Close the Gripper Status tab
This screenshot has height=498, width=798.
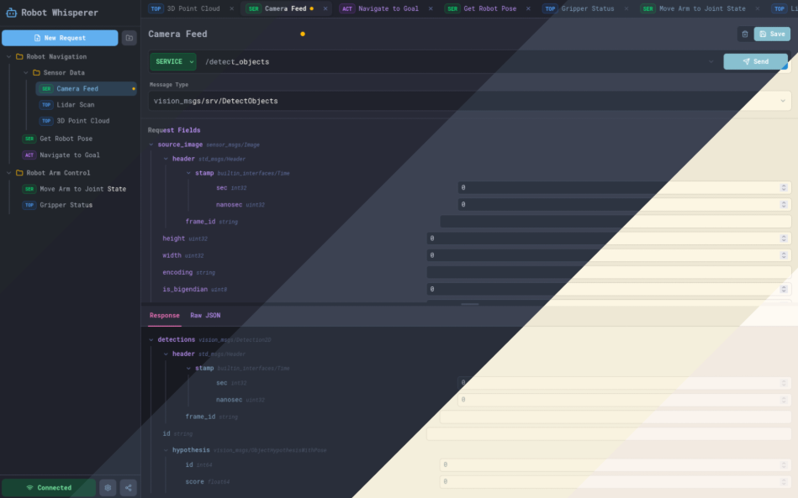pos(626,8)
